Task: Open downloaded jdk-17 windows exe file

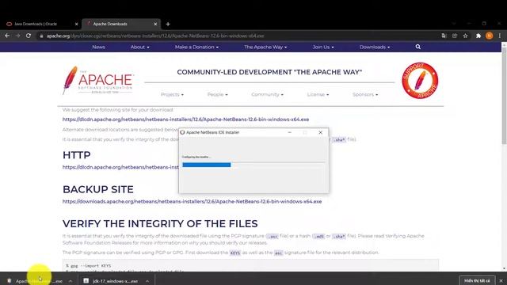Action: pos(111,281)
